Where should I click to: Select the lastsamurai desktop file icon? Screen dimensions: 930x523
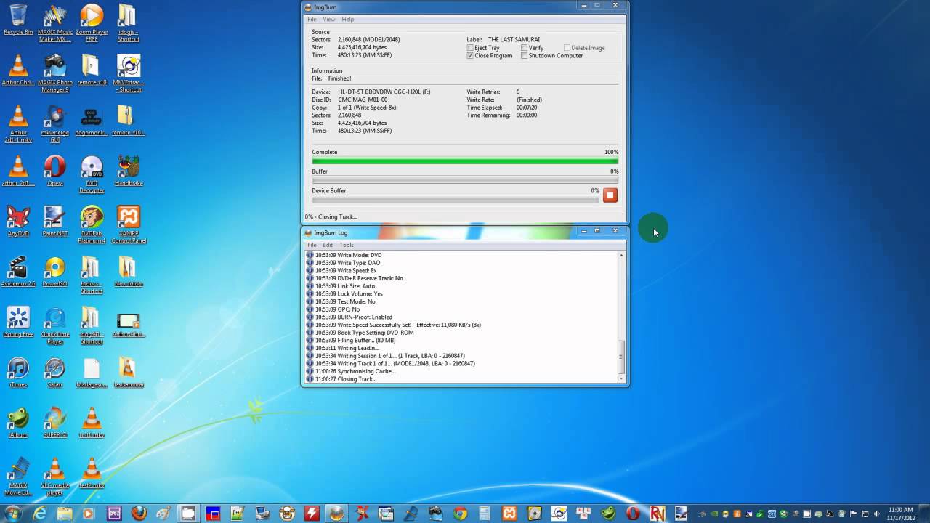point(128,371)
